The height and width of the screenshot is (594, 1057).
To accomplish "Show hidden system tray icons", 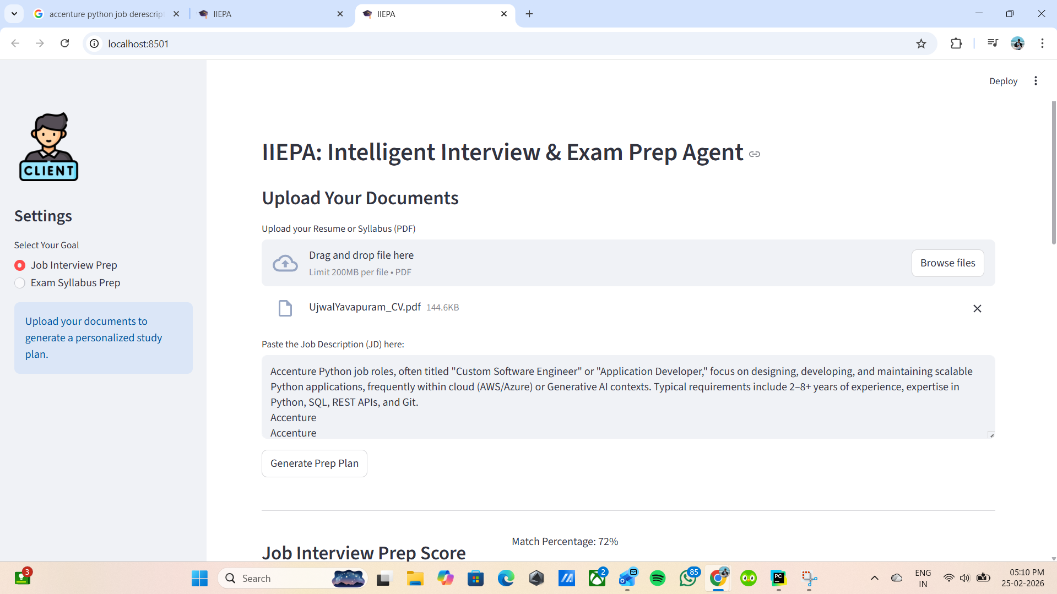I will click(x=874, y=578).
